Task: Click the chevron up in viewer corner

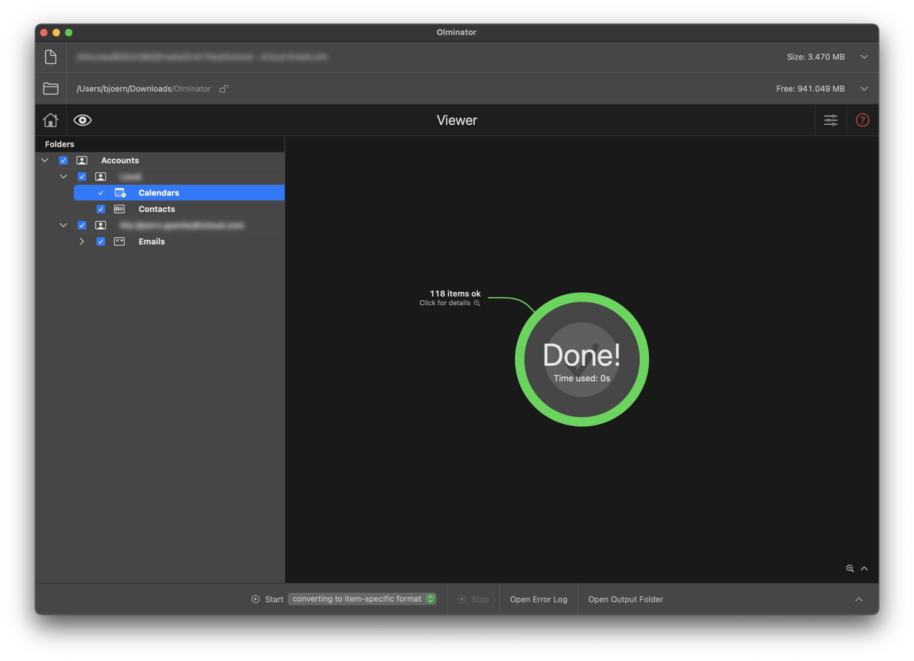Action: 864,569
